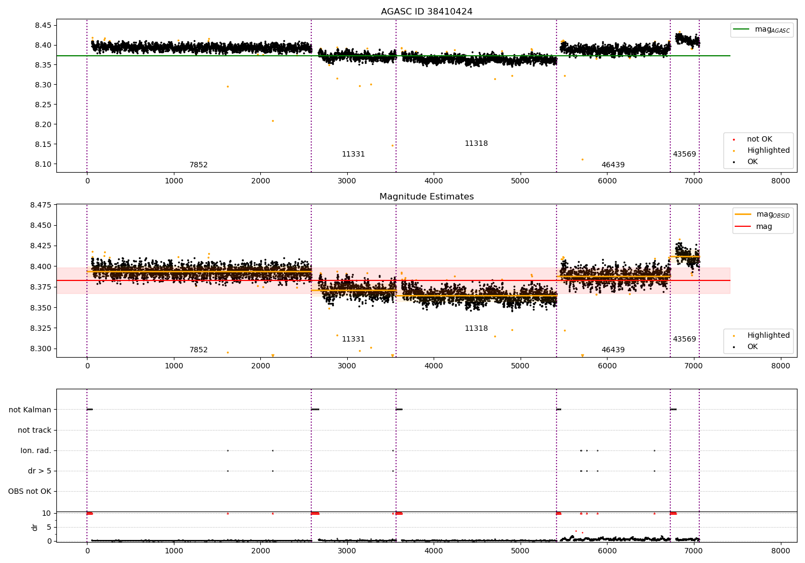Click obsid label 11331 in Magnitude Estimates plot
Image resolution: width=805 pixels, height=563 pixels.
pos(353,339)
